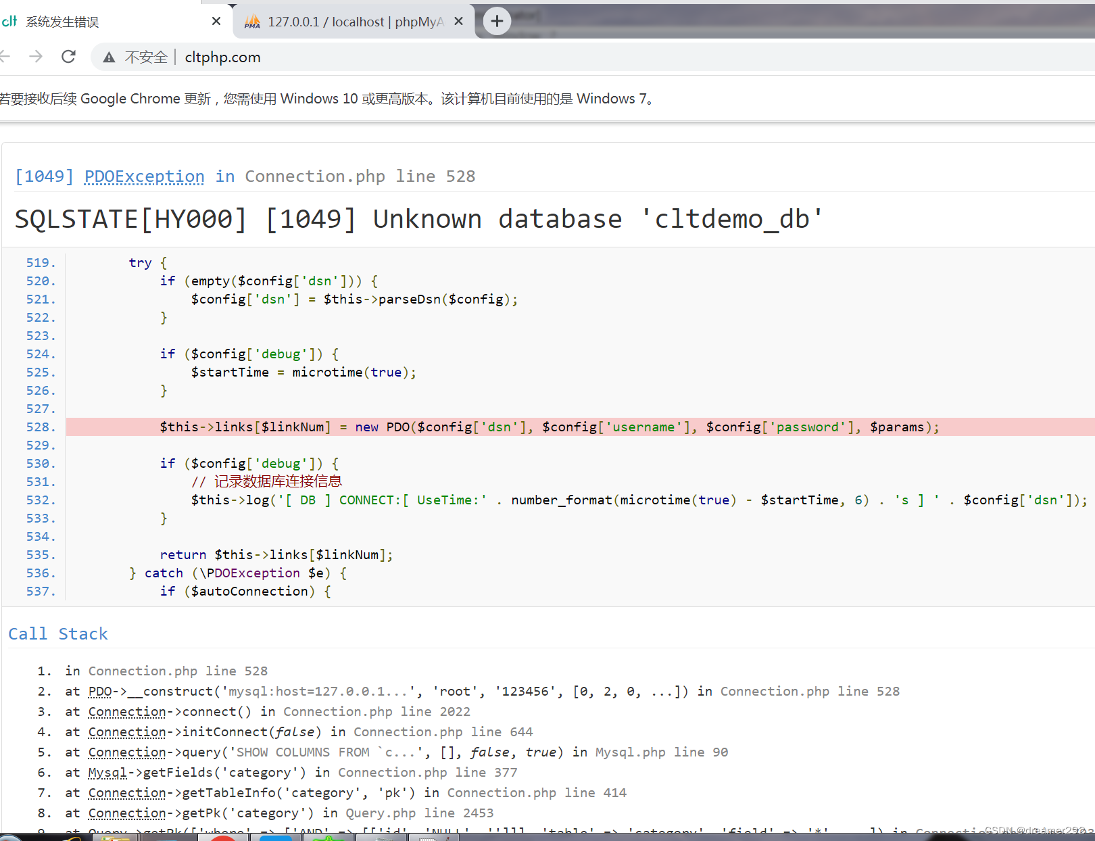
Task: Click the Mysql link in call stack item 6
Action: [x=108, y=772]
